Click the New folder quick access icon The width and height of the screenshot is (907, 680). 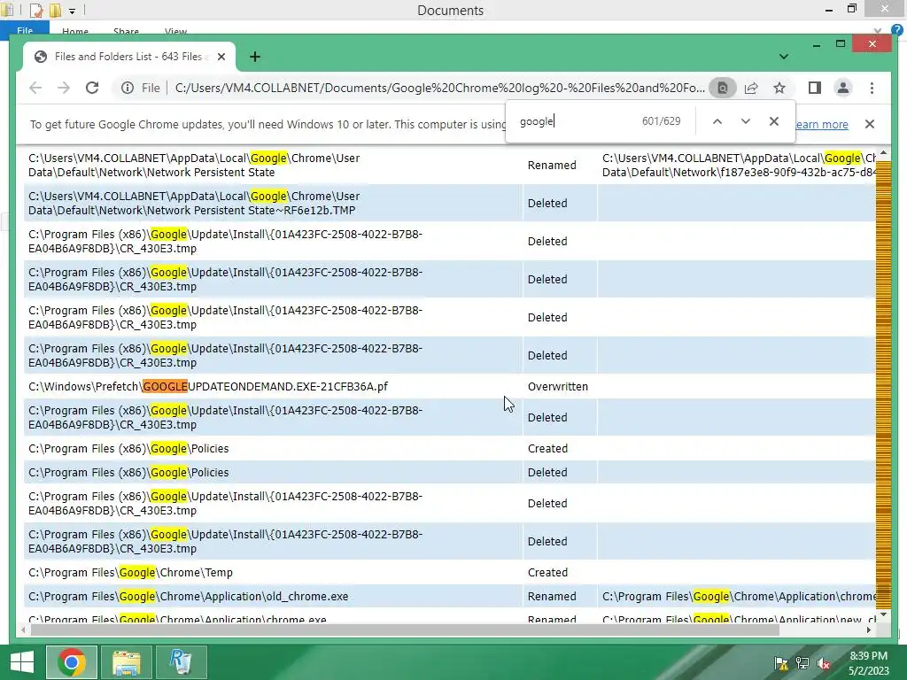click(x=55, y=11)
